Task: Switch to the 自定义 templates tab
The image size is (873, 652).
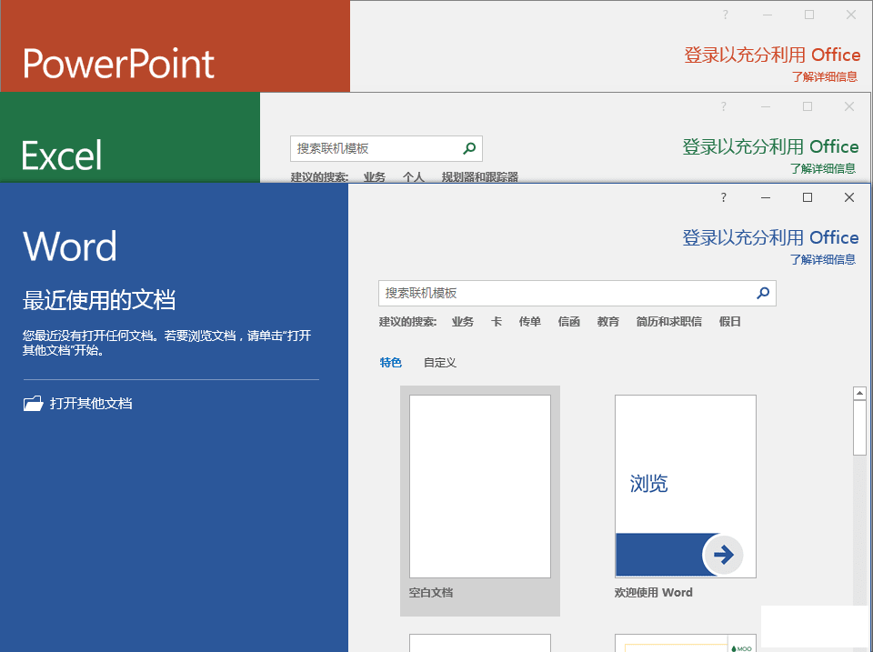Action: [x=440, y=363]
